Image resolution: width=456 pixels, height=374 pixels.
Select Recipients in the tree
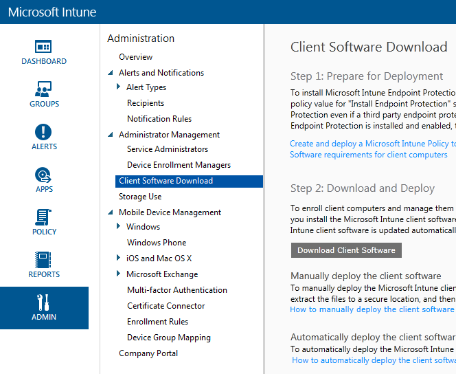click(146, 103)
